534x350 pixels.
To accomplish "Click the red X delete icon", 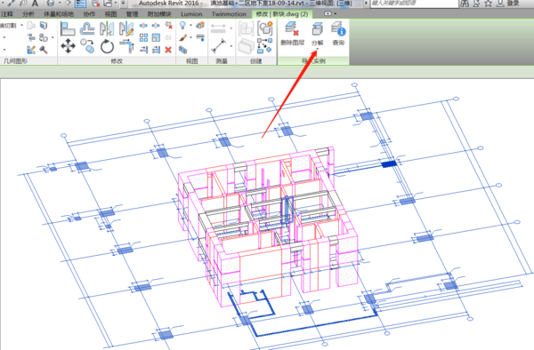I will [168, 50].
